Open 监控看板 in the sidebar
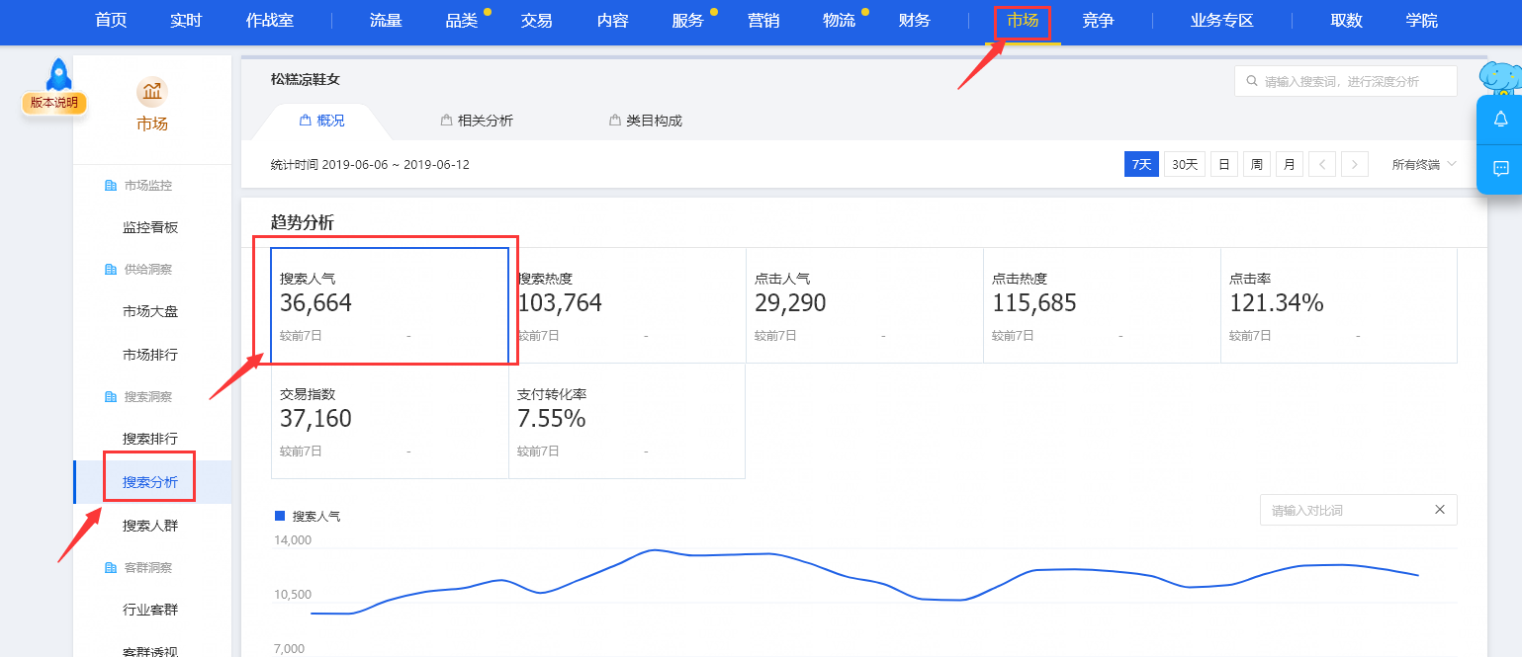1522x657 pixels. pos(150,227)
